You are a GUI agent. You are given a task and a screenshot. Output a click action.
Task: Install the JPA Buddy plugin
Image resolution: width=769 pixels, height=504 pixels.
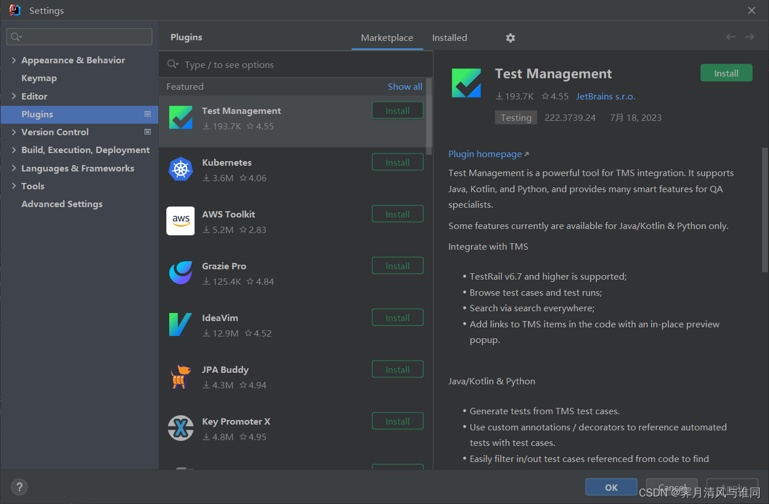click(x=398, y=369)
